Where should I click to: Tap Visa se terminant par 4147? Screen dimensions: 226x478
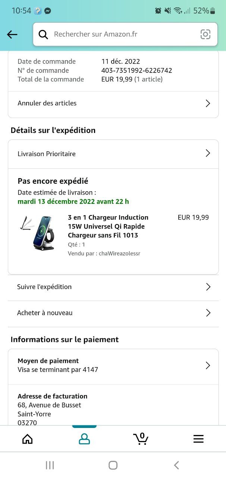click(x=58, y=370)
